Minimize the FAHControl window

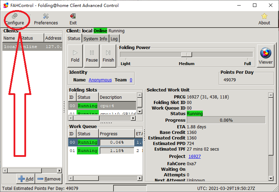pos(239,5)
